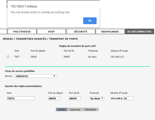Open the Protocole 'les deux' dropdown
155x120 pixels.
tap(97, 98)
